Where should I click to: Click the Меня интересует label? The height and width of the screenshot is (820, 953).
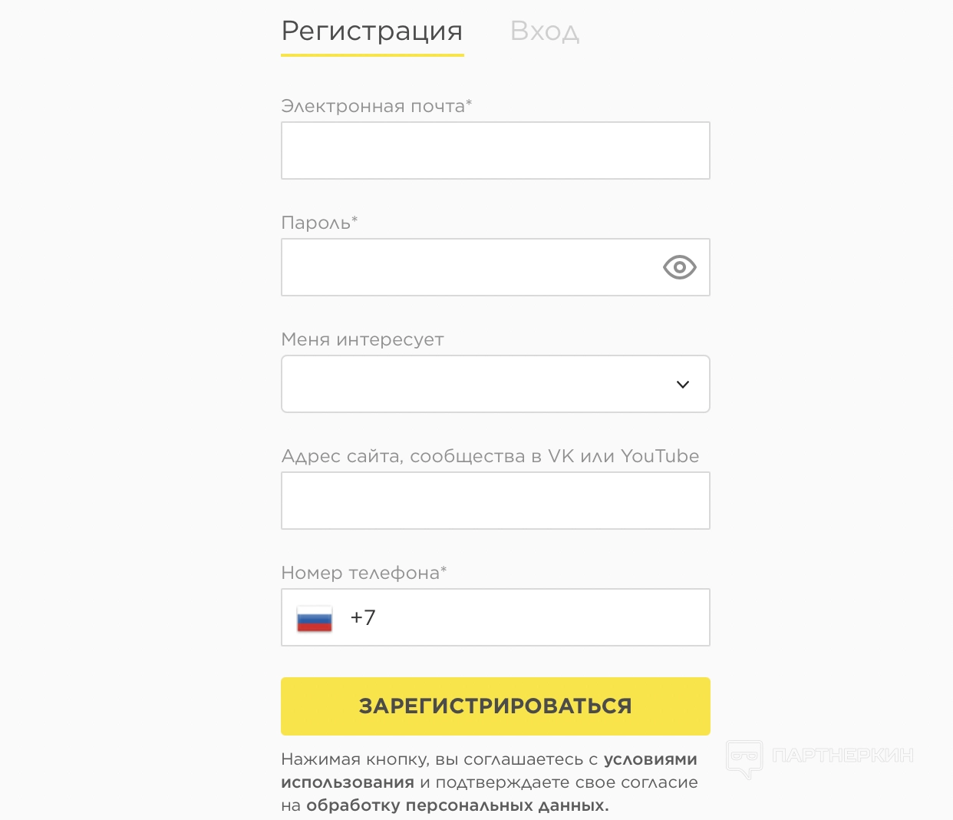tap(362, 339)
